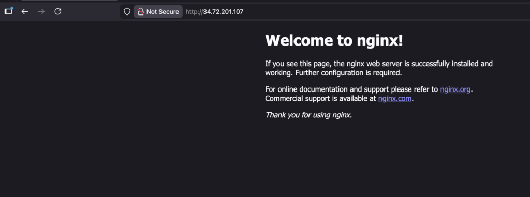Open the nginx.org link
Viewport: 530px width, 197px height.
tap(455, 89)
